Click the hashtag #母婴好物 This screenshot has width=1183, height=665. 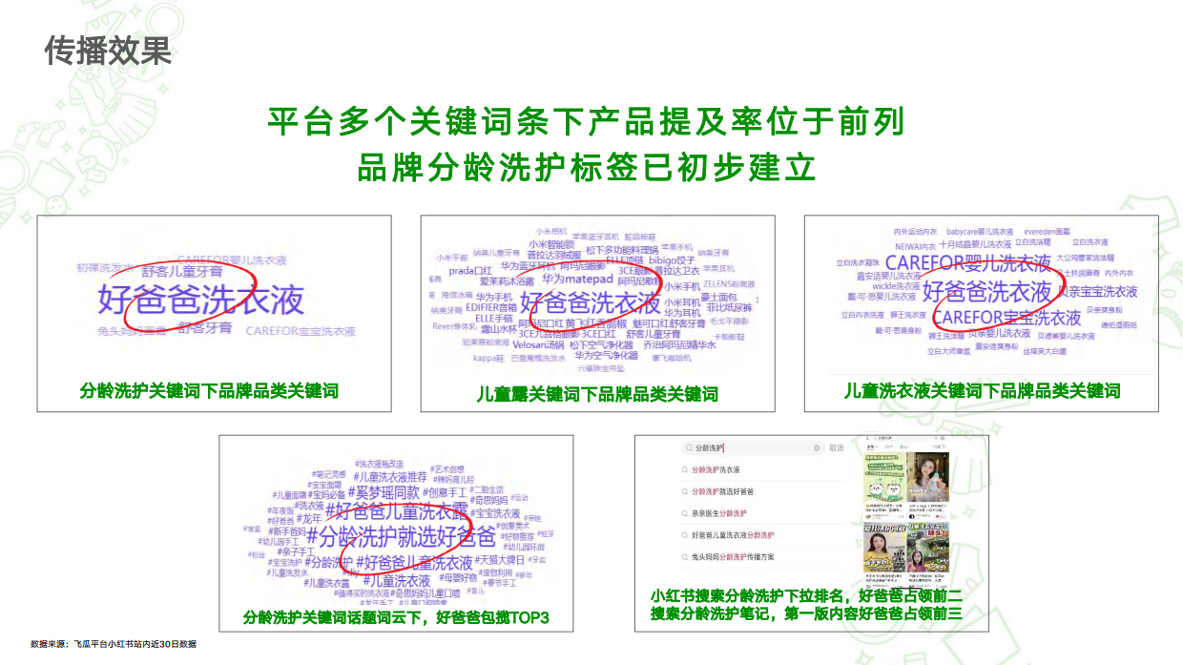point(458,577)
